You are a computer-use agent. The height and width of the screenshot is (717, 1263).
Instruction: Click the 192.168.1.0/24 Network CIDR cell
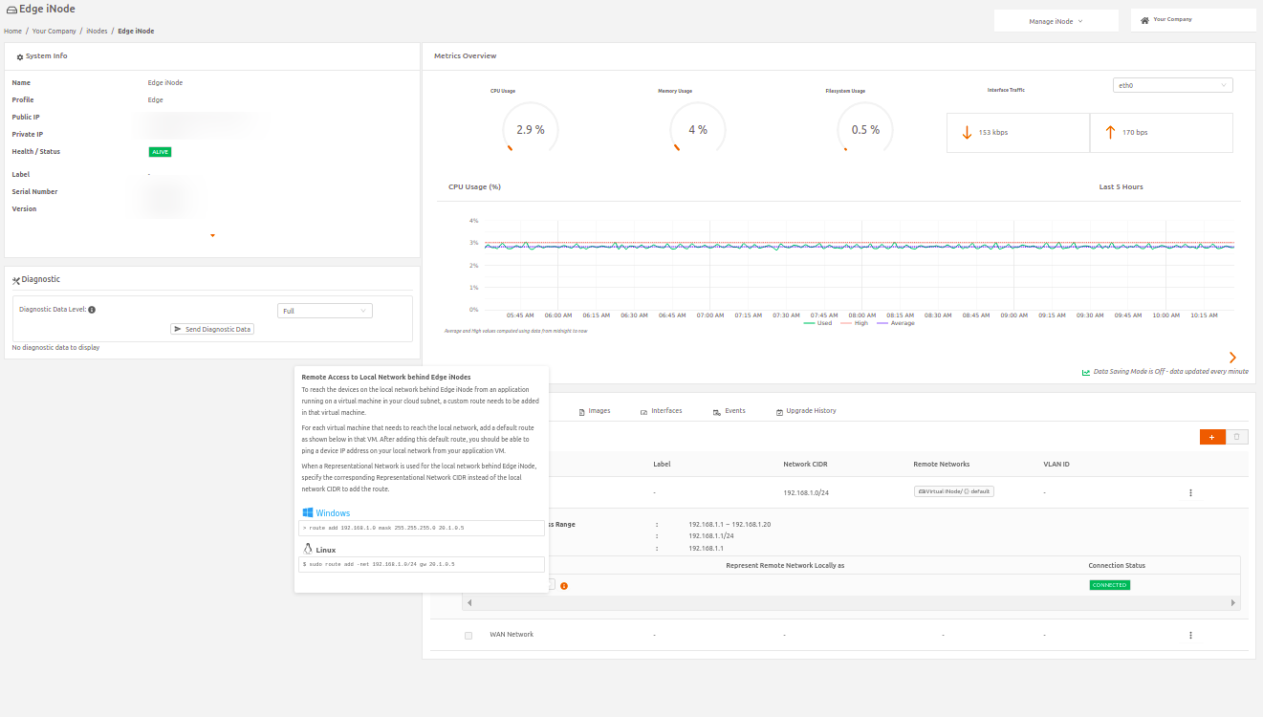pyautogui.click(x=805, y=492)
